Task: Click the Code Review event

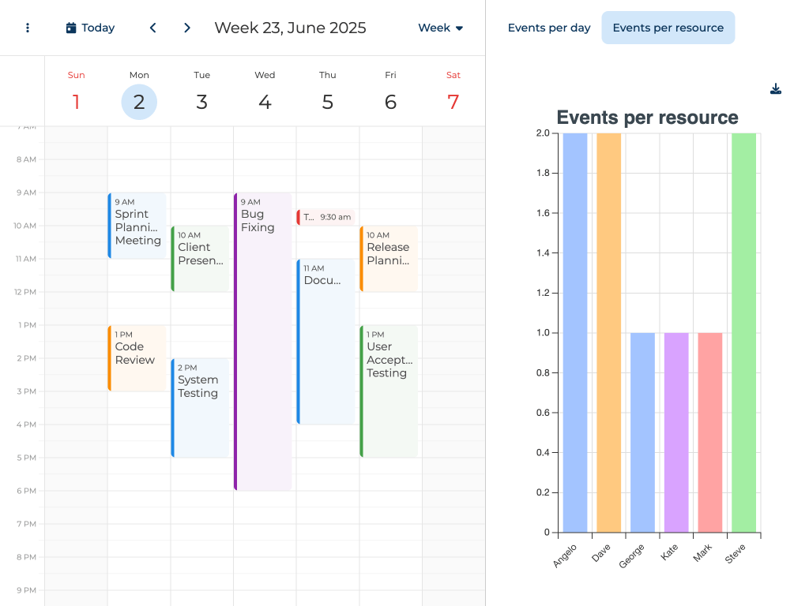Action: tap(137, 357)
